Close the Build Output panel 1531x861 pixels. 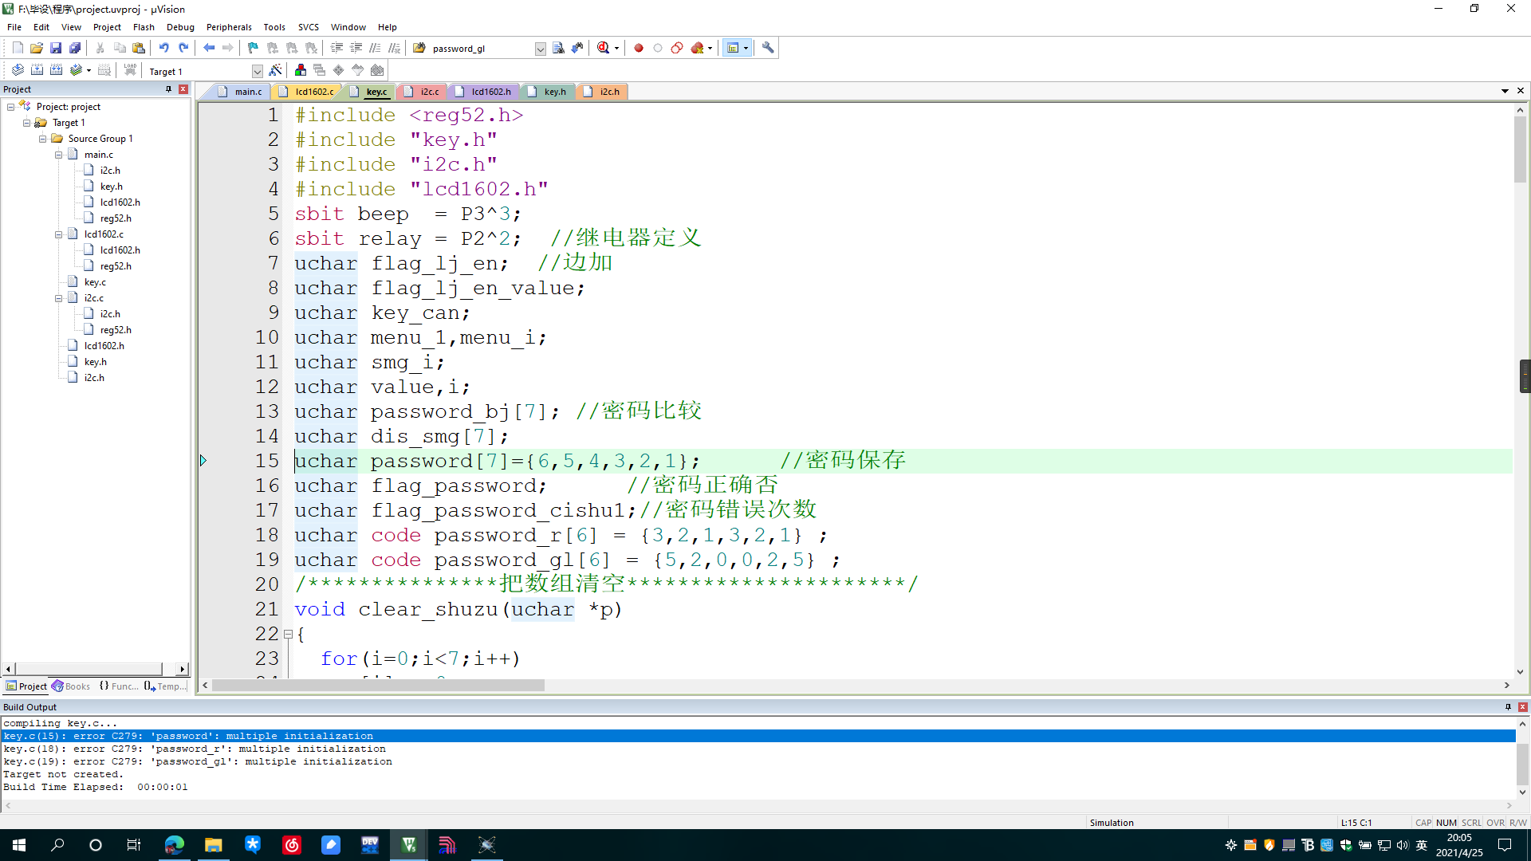click(1523, 707)
